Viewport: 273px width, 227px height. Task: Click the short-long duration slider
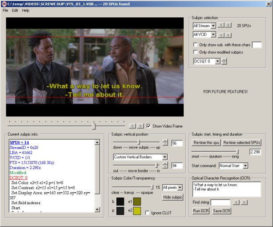(x=215, y=152)
